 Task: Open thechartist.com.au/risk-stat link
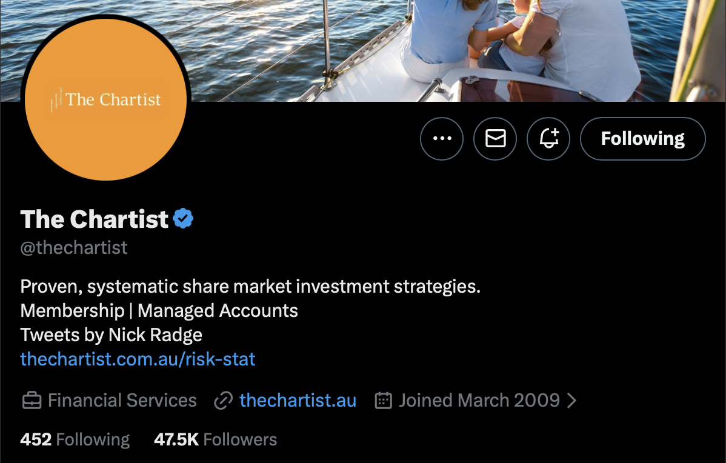click(x=138, y=359)
